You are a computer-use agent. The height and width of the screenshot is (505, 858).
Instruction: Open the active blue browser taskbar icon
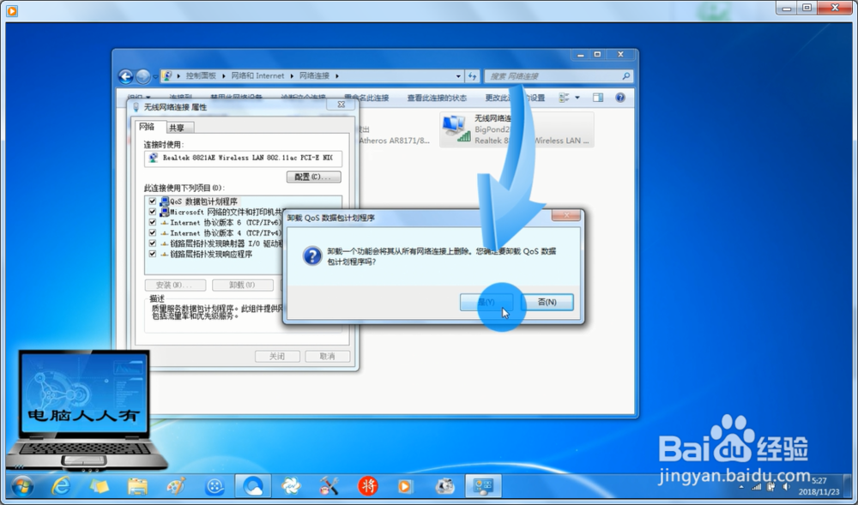click(253, 485)
